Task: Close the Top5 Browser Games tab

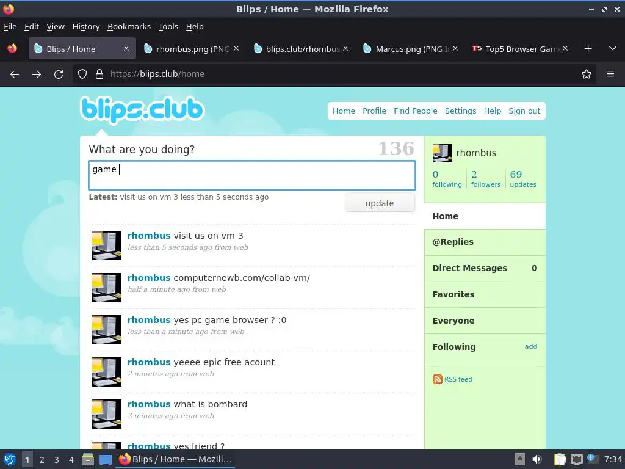Action: point(565,49)
